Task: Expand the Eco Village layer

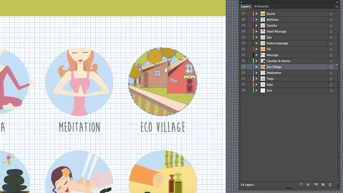Action: [257, 67]
